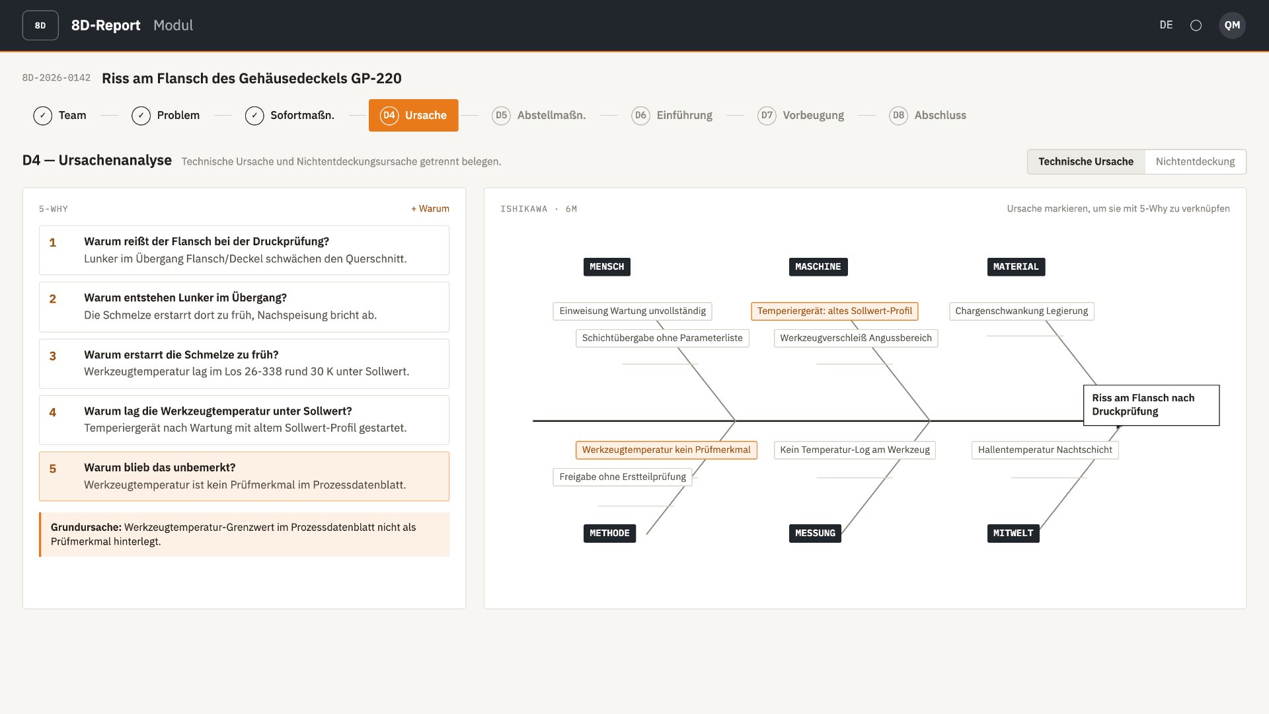Select the MESSUNG category label
Screen dimensions: 1269x714
pos(815,533)
